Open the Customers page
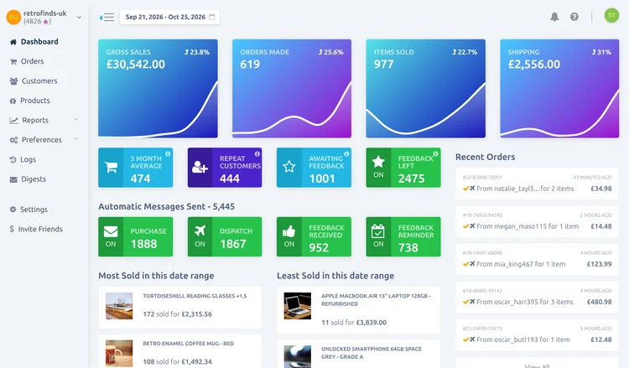 (39, 81)
